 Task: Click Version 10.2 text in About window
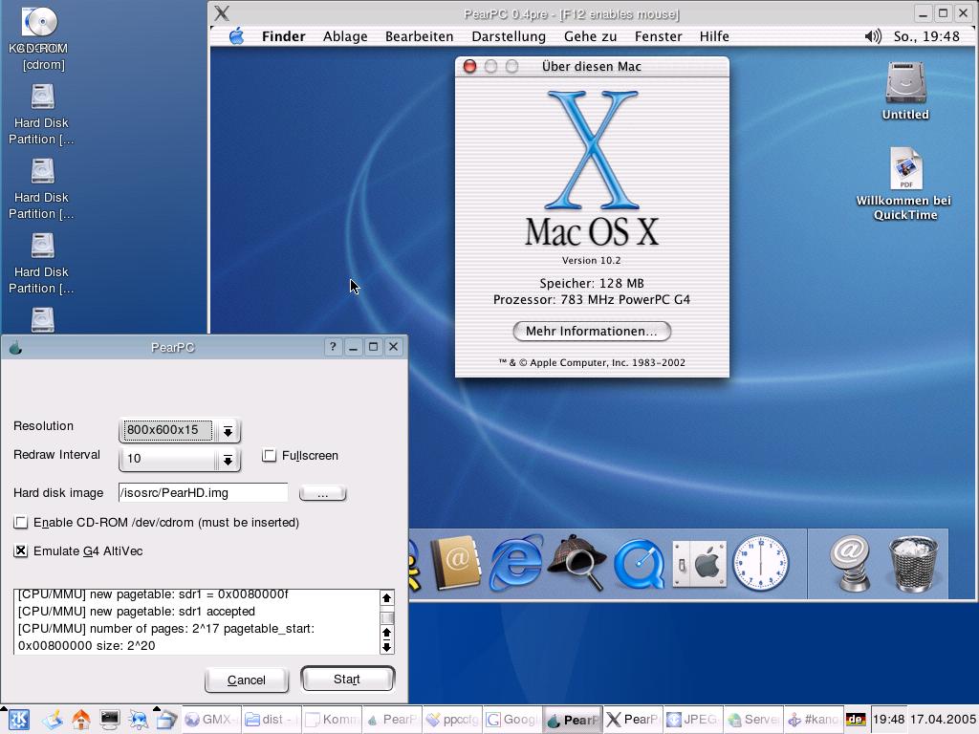(x=591, y=260)
